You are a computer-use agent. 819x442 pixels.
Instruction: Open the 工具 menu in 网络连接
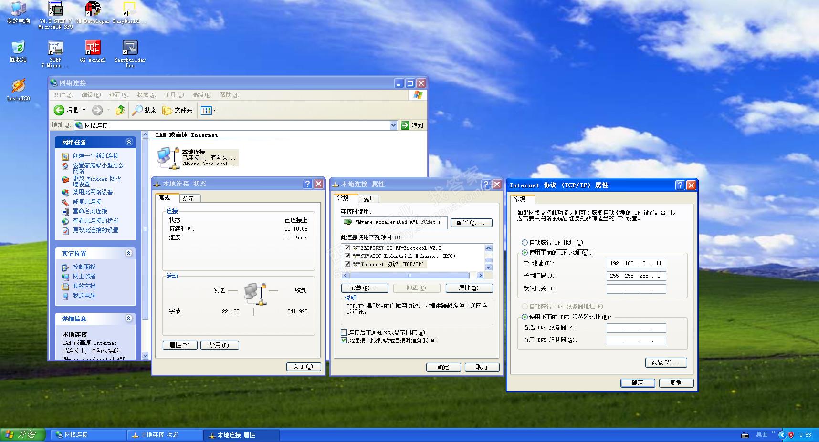[174, 95]
